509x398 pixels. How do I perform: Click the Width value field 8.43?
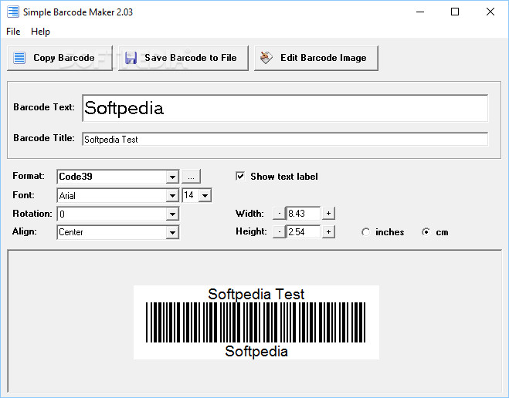(x=304, y=213)
